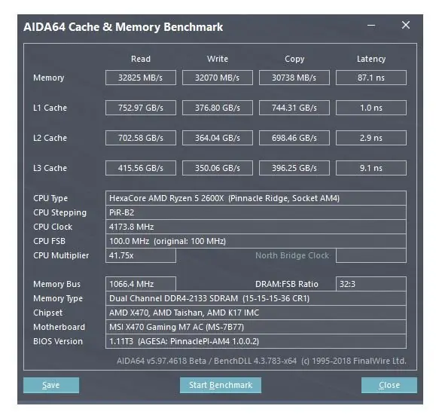
Task: Click the Memory row label
Action: click(x=49, y=78)
